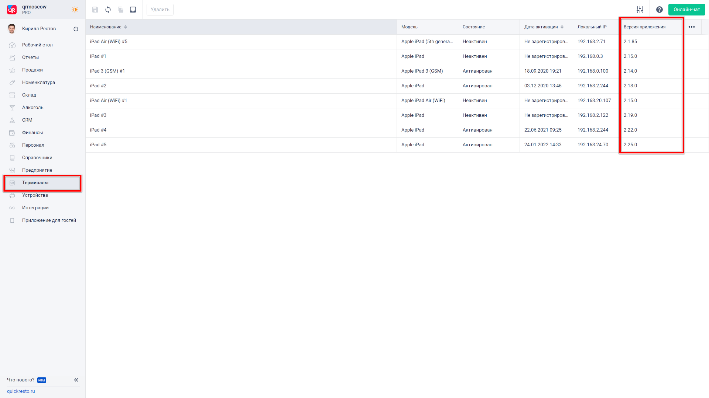709x398 pixels.
Task: Sort by Дата активации column arrows
Action: tap(562, 27)
